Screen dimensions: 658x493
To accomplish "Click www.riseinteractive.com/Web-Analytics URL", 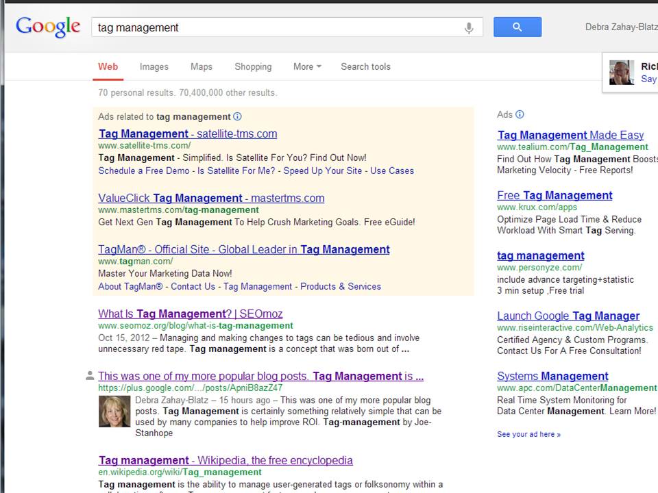I will tap(575, 327).
